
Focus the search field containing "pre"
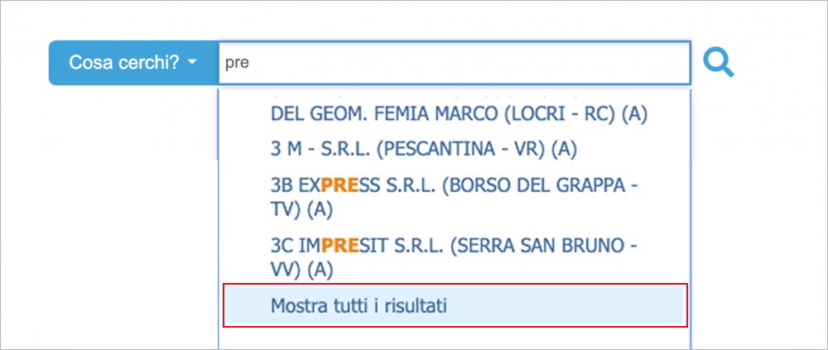point(454,63)
